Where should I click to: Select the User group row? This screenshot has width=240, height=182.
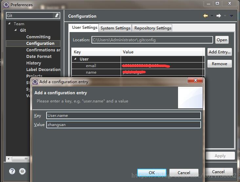138,59
